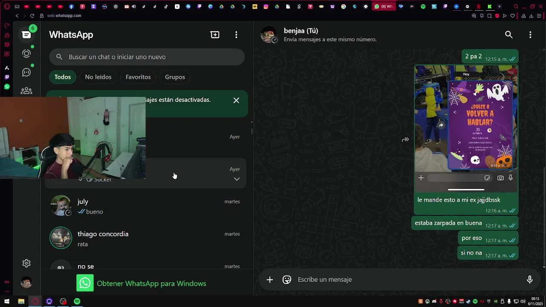
Task: Open the july chat
Action: [x=146, y=206]
